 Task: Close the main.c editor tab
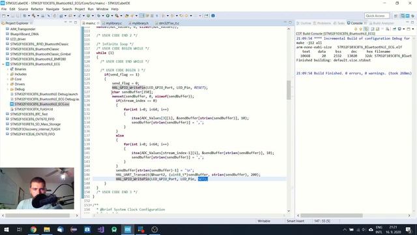pos(98,23)
